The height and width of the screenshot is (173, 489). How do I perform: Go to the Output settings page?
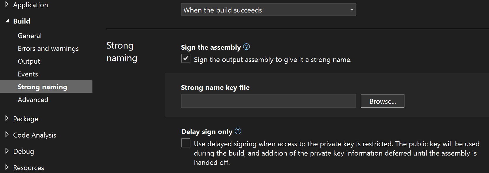pos(29,61)
